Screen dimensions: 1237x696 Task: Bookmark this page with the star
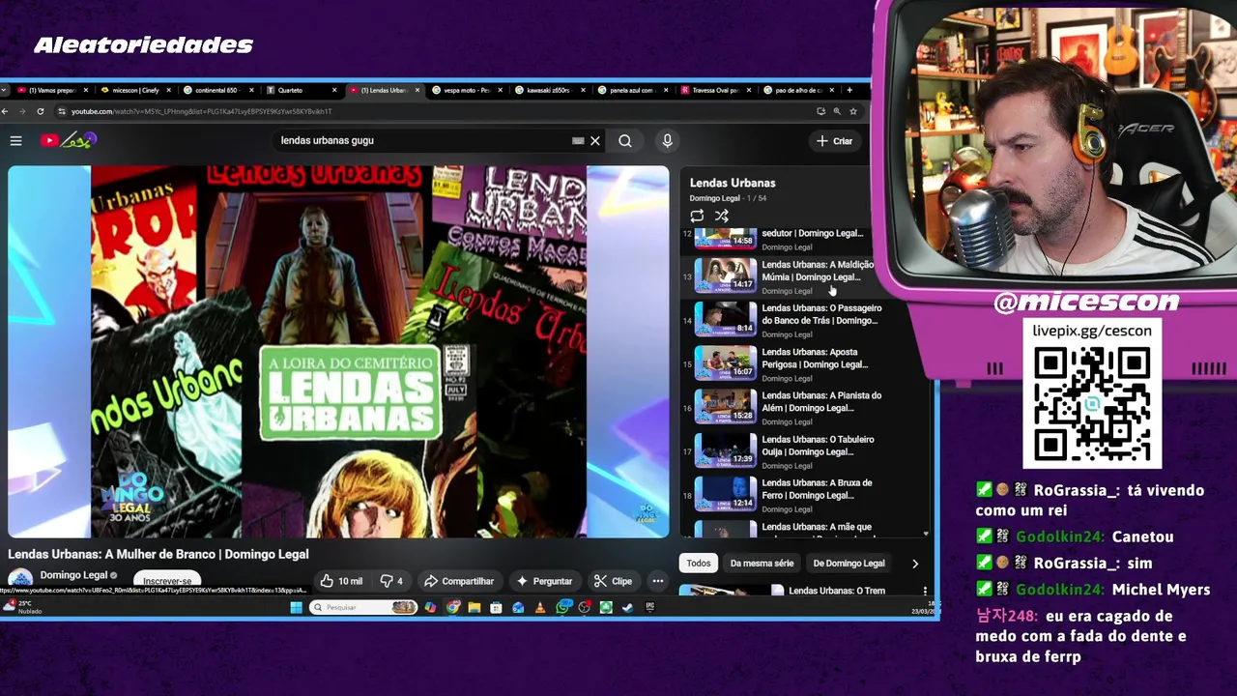853,111
